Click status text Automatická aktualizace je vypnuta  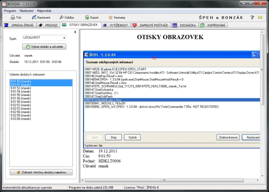(27, 187)
